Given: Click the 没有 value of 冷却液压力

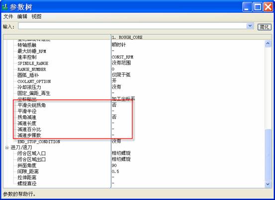Looking at the screenshot, I should coord(116,87).
